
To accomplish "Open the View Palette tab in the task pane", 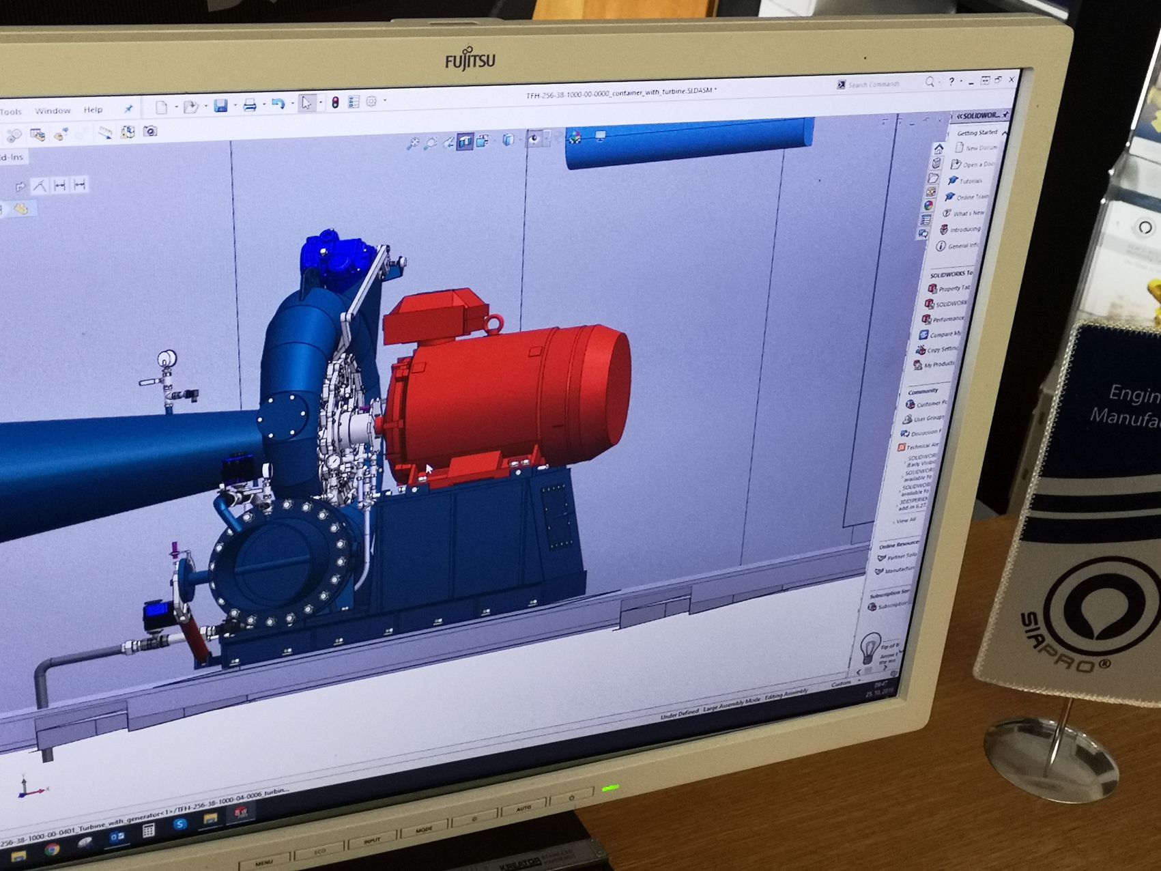I will point(931,192).
